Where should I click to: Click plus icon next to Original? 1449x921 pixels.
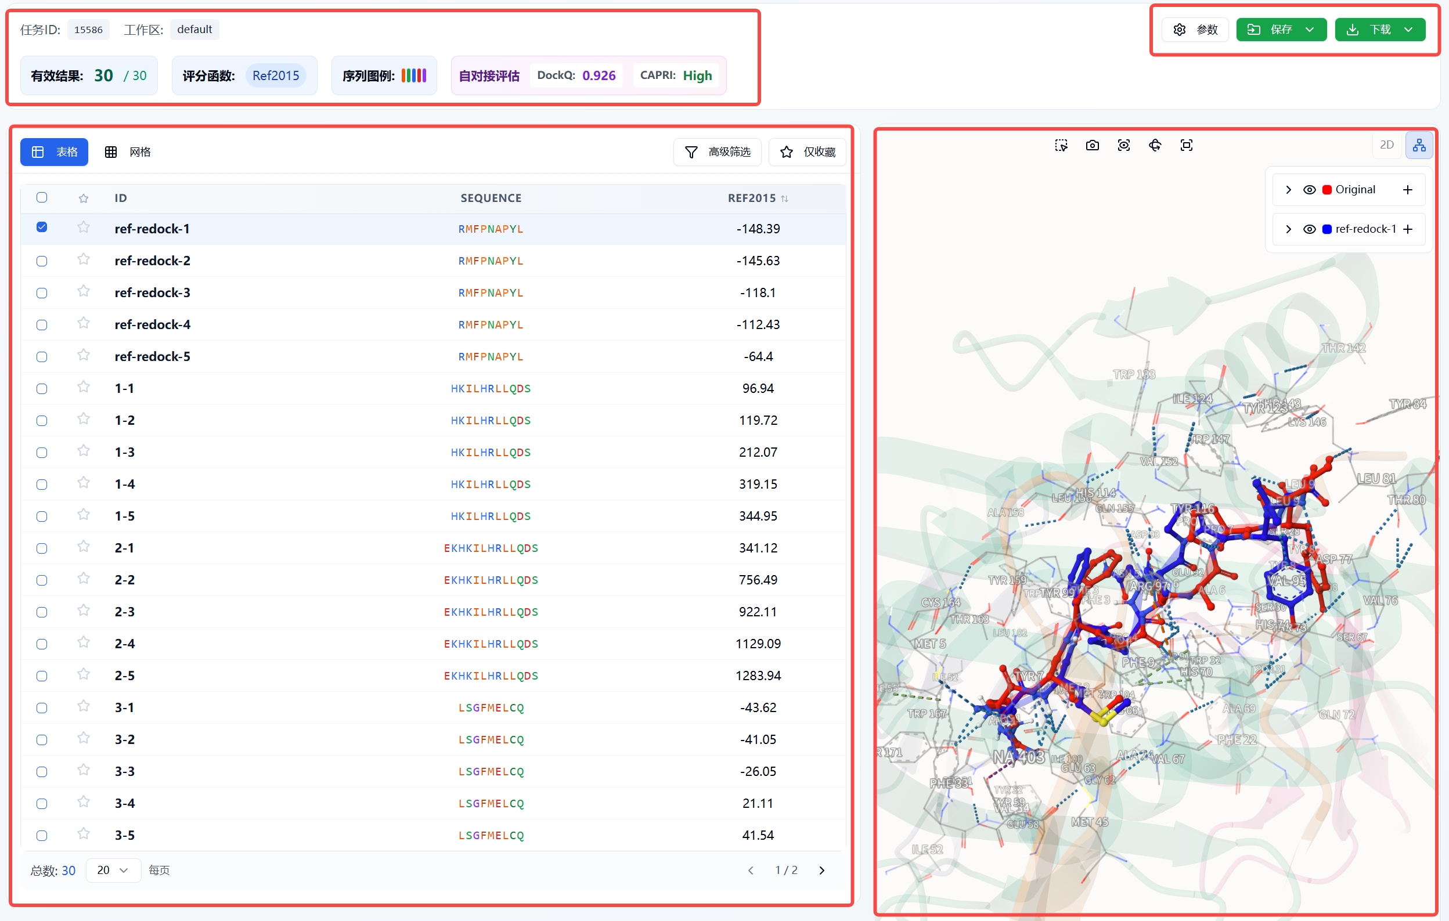click(1407, 190)
